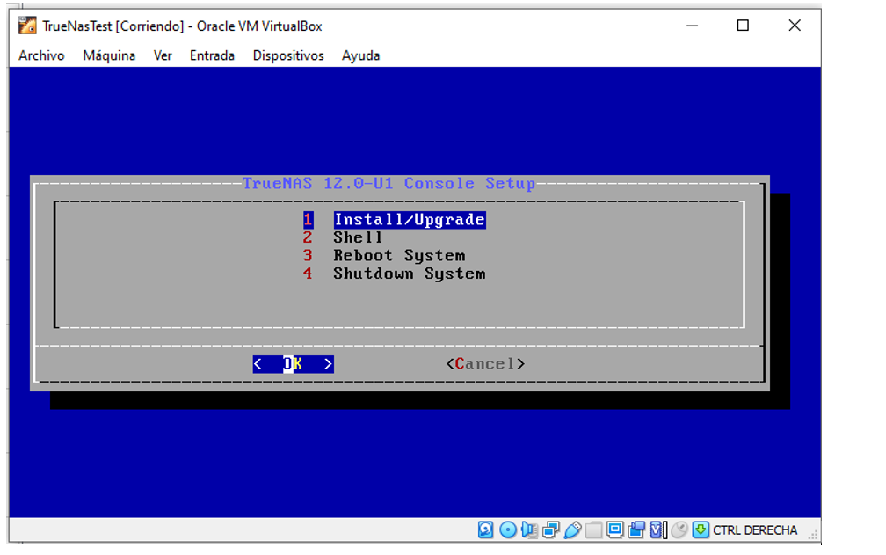886x555 pixels.
Task: Click the network adapters status icon
Action: [x=551, y=529]
